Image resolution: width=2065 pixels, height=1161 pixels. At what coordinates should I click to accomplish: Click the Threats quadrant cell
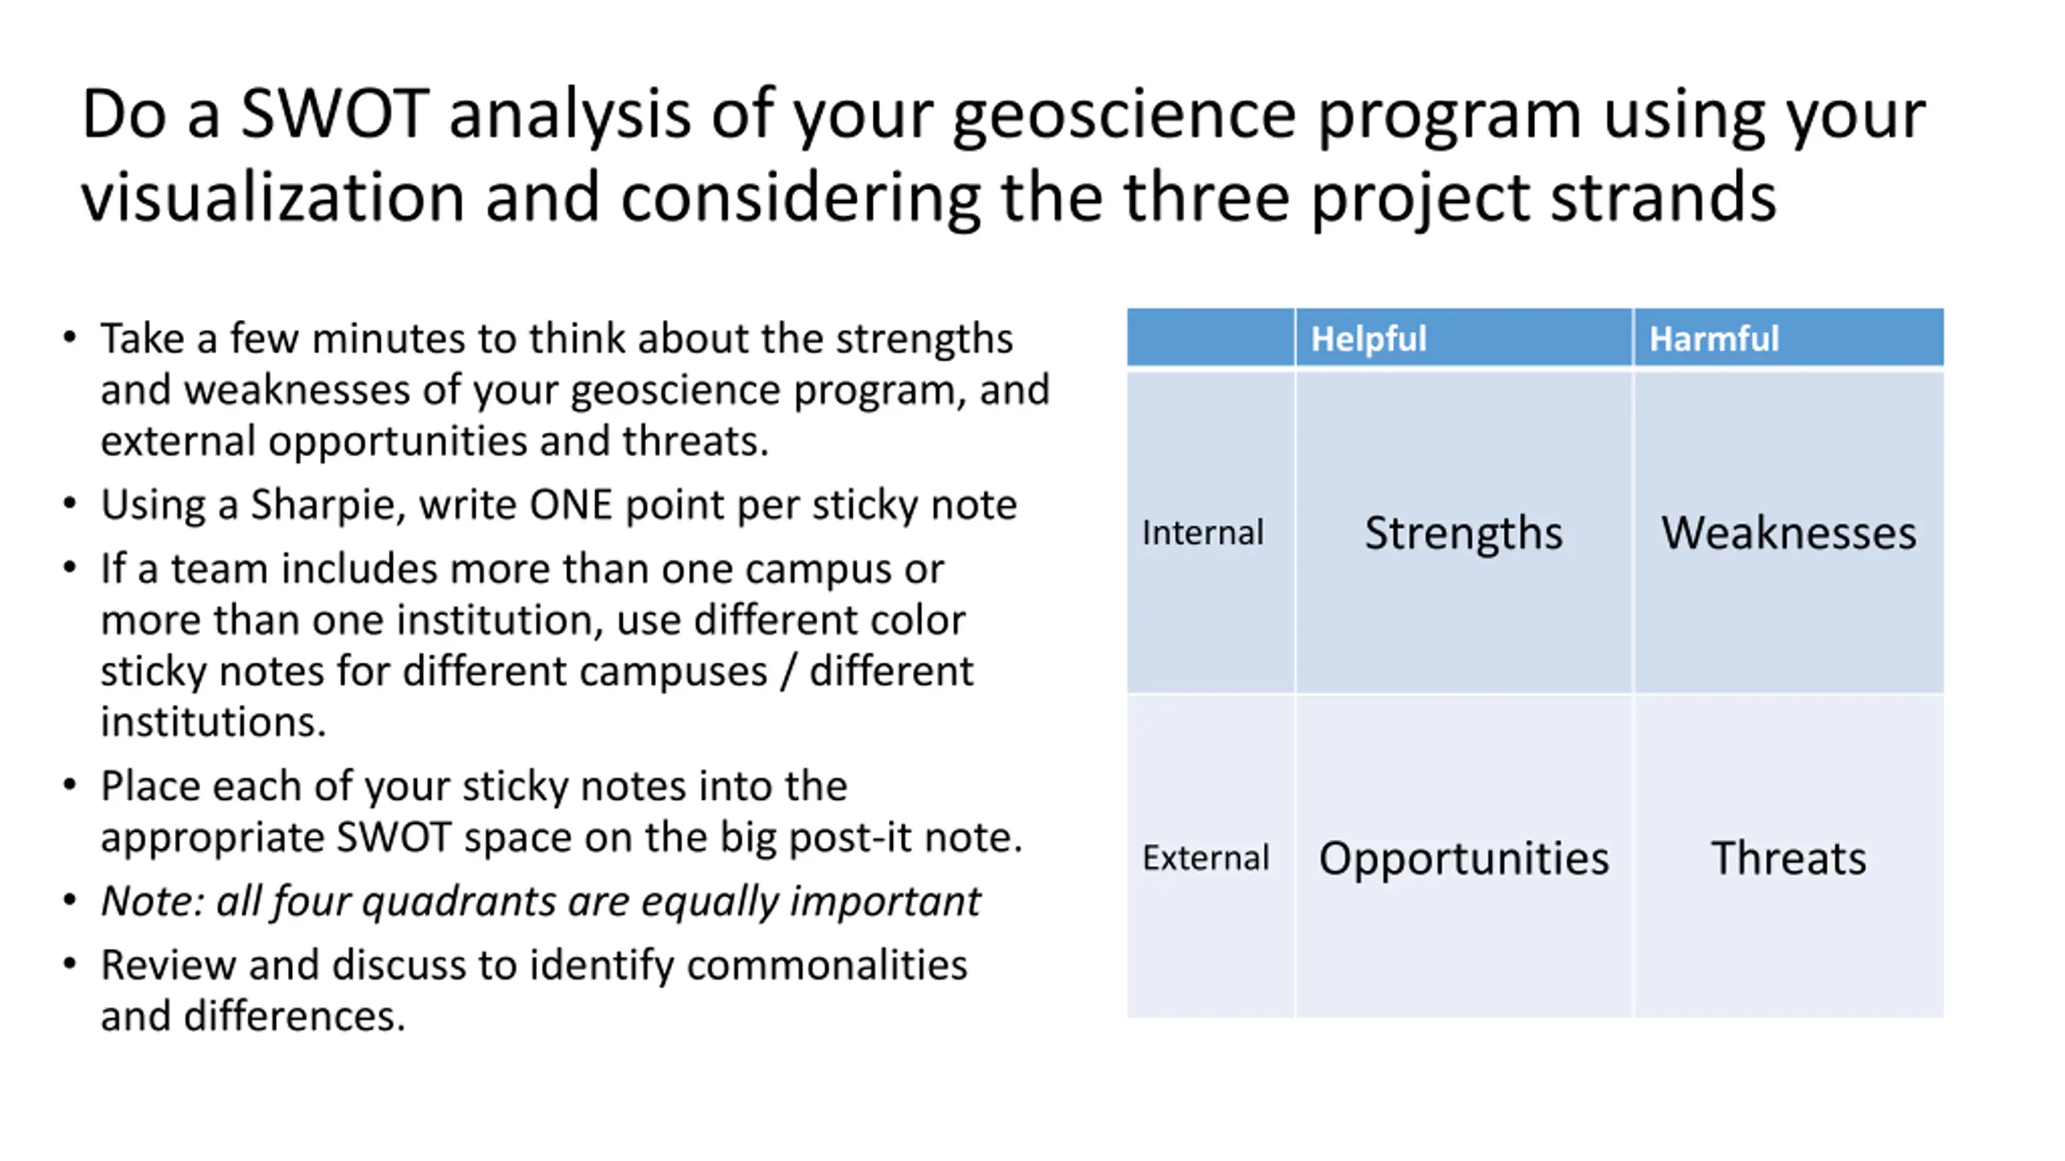tap(1789, 857)
